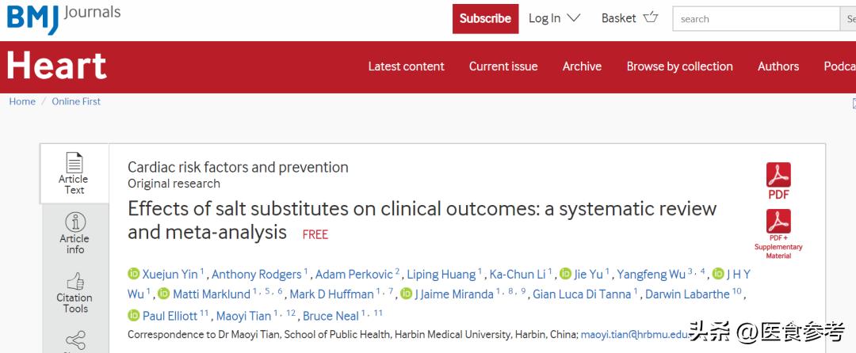This screenshot has height=353, width=856.
Task: Open ORCID icon beside Paul Elliott
Action: coord(133,316)
